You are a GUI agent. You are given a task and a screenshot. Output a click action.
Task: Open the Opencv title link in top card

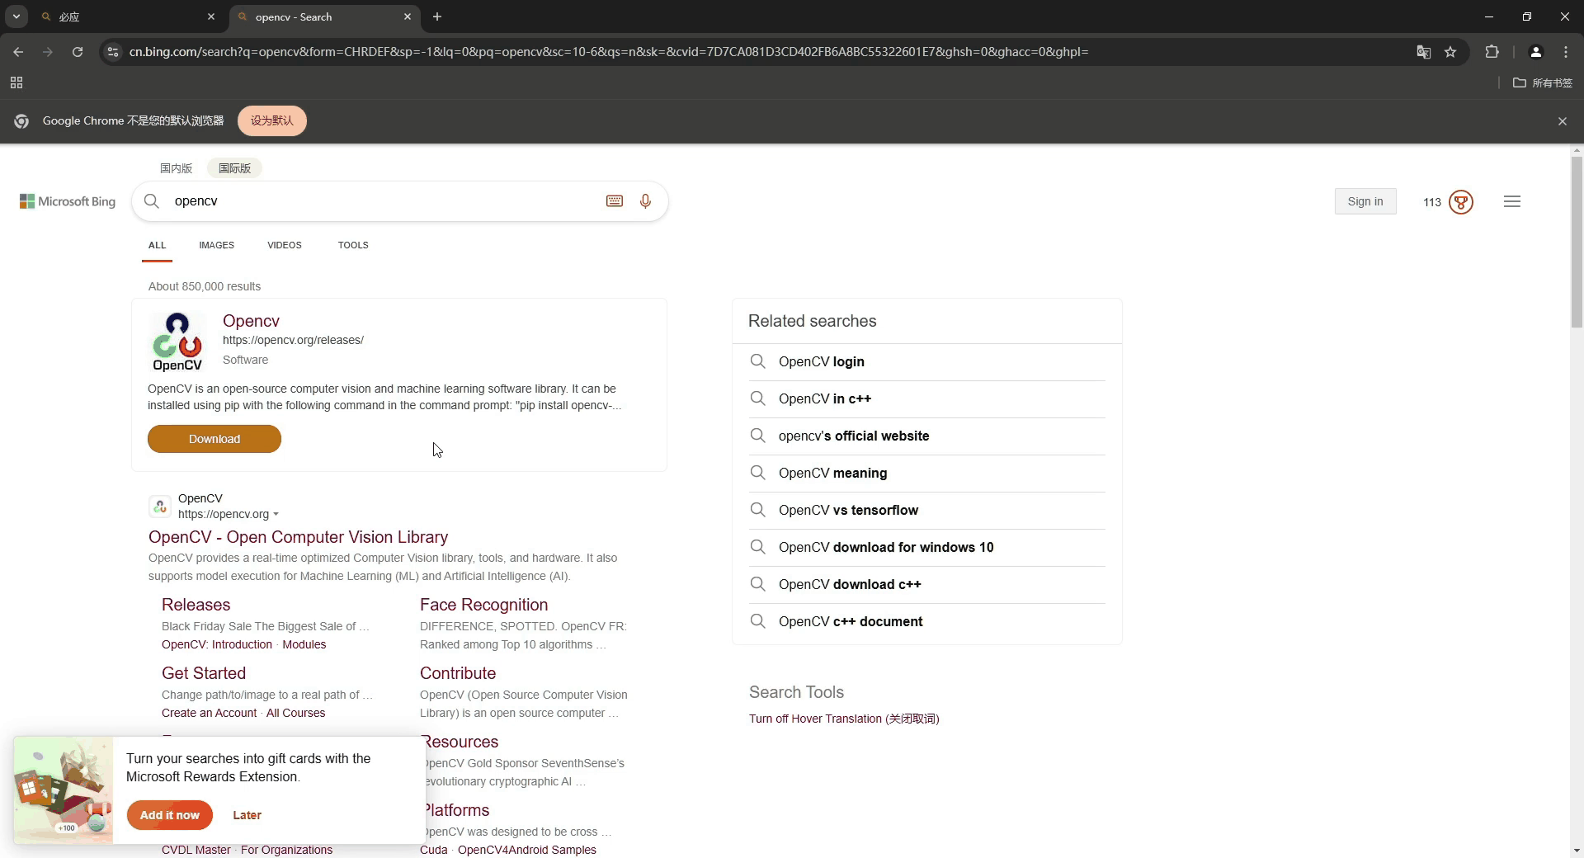pyautogui.click(x=251, y=321)
